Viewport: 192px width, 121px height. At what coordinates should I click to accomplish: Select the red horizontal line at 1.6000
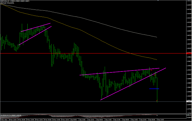click(x=93, y=53)
